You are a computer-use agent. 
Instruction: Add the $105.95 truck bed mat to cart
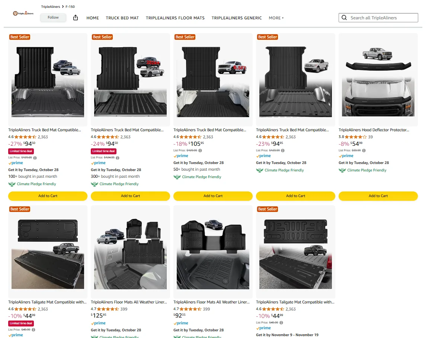tap(213, 196)
